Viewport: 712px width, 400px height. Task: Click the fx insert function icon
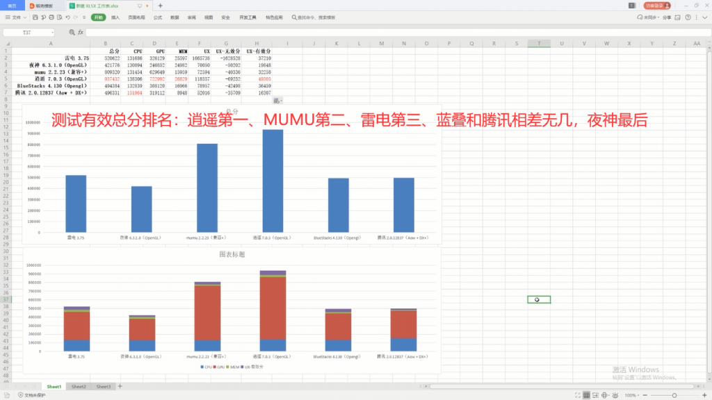81,32
